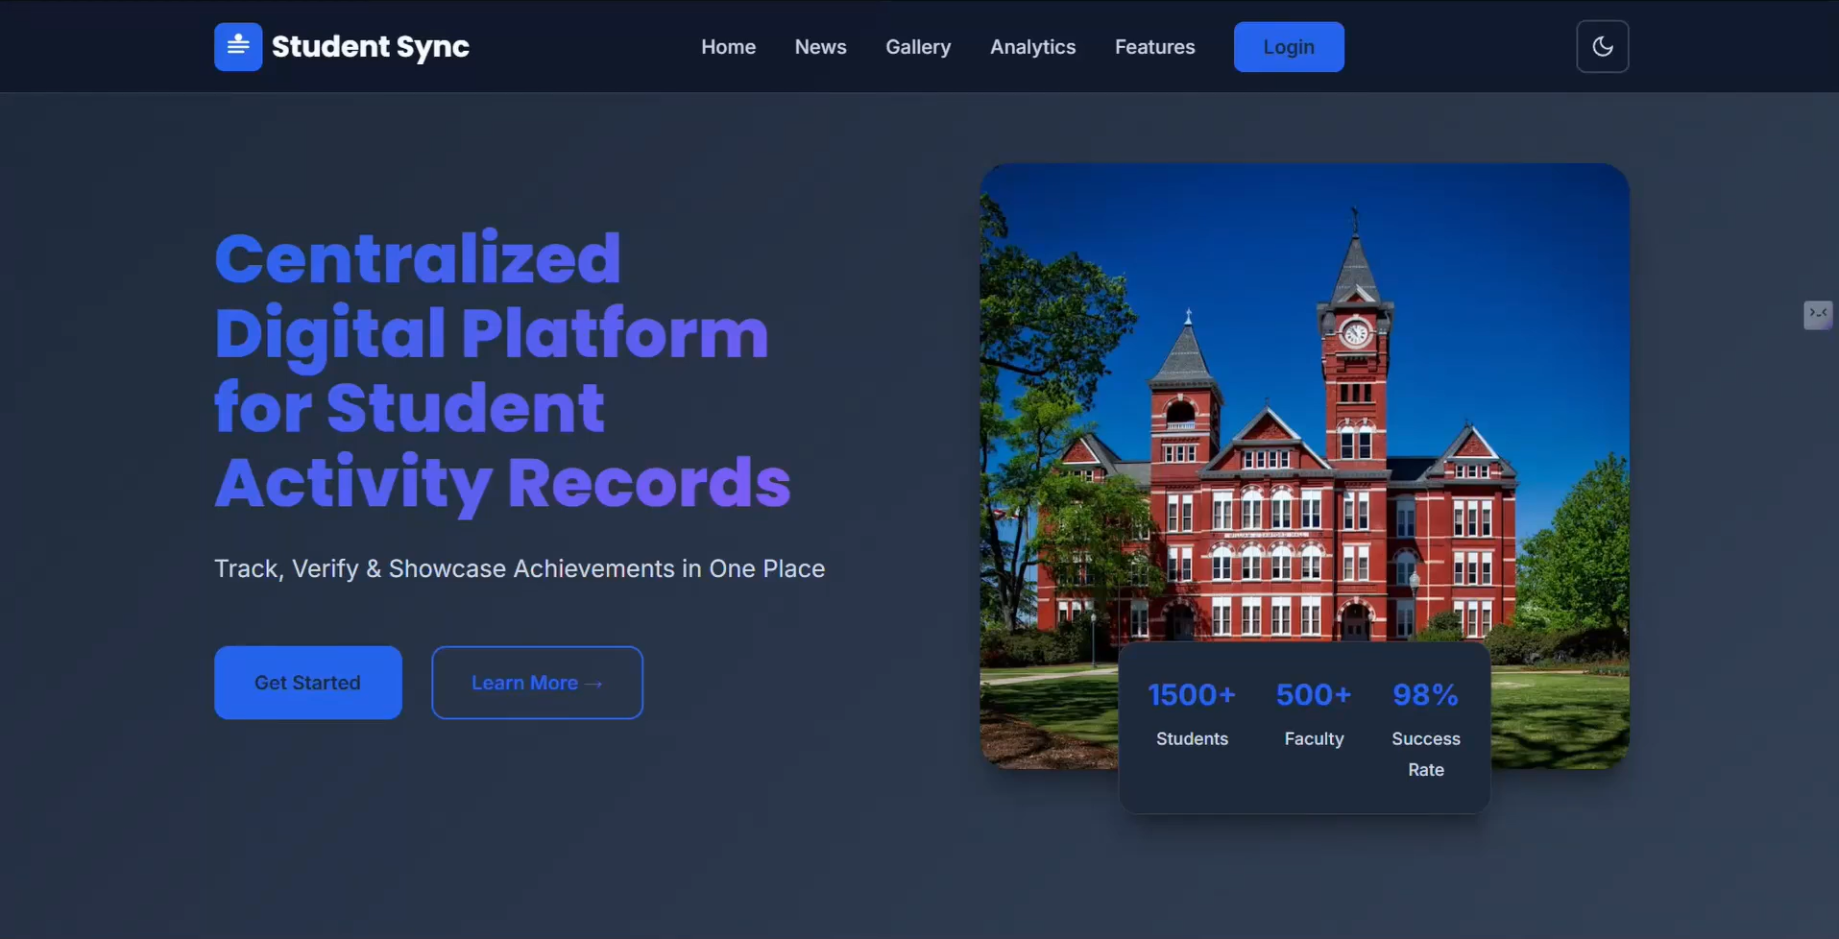This screenshot has height=939, width=1839.
Task: Open the floating widget on the right edge
Action: click(x=1817, y=314)
